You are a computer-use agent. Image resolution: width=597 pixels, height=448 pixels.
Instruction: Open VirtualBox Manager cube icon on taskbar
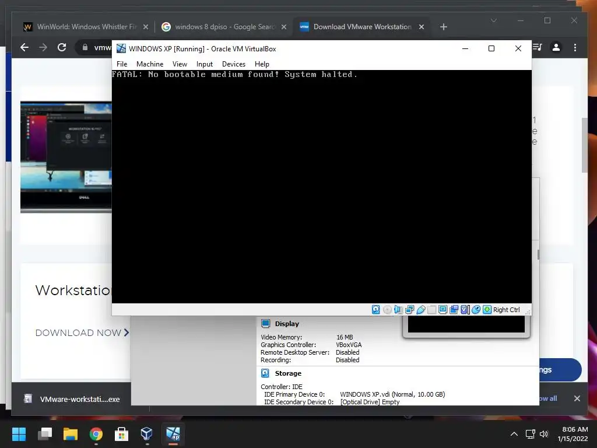pyautogui.click(x=146, y=434)
